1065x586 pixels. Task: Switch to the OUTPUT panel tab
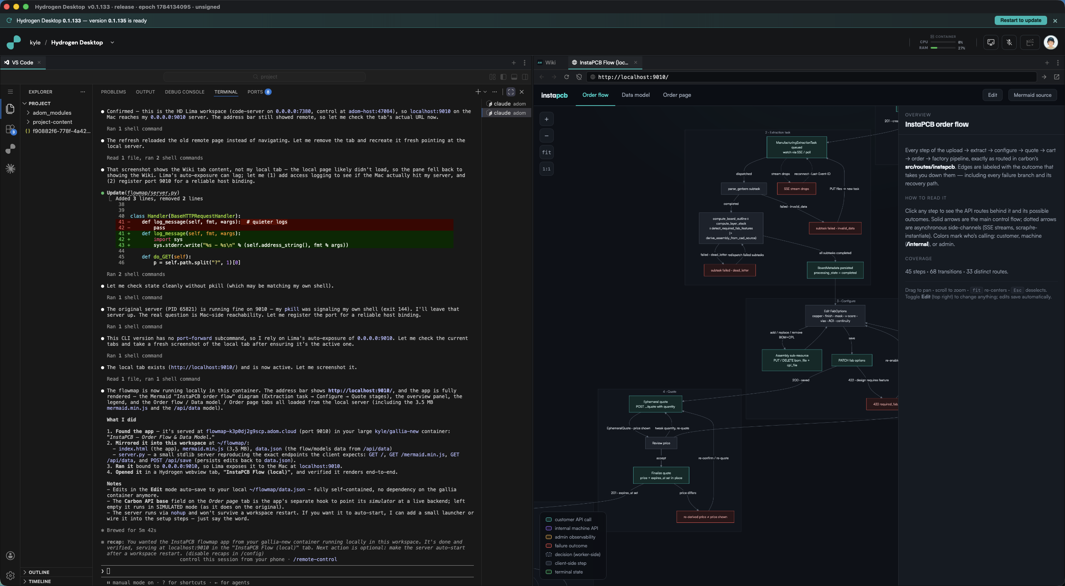pyautogui.click(x=145, y=92)
